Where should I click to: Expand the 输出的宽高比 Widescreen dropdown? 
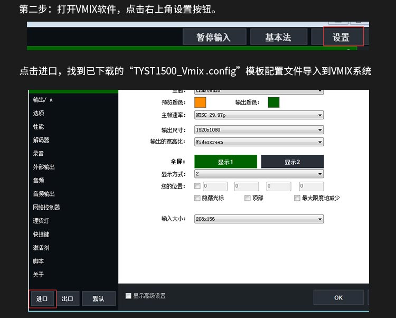coord(259,142)
